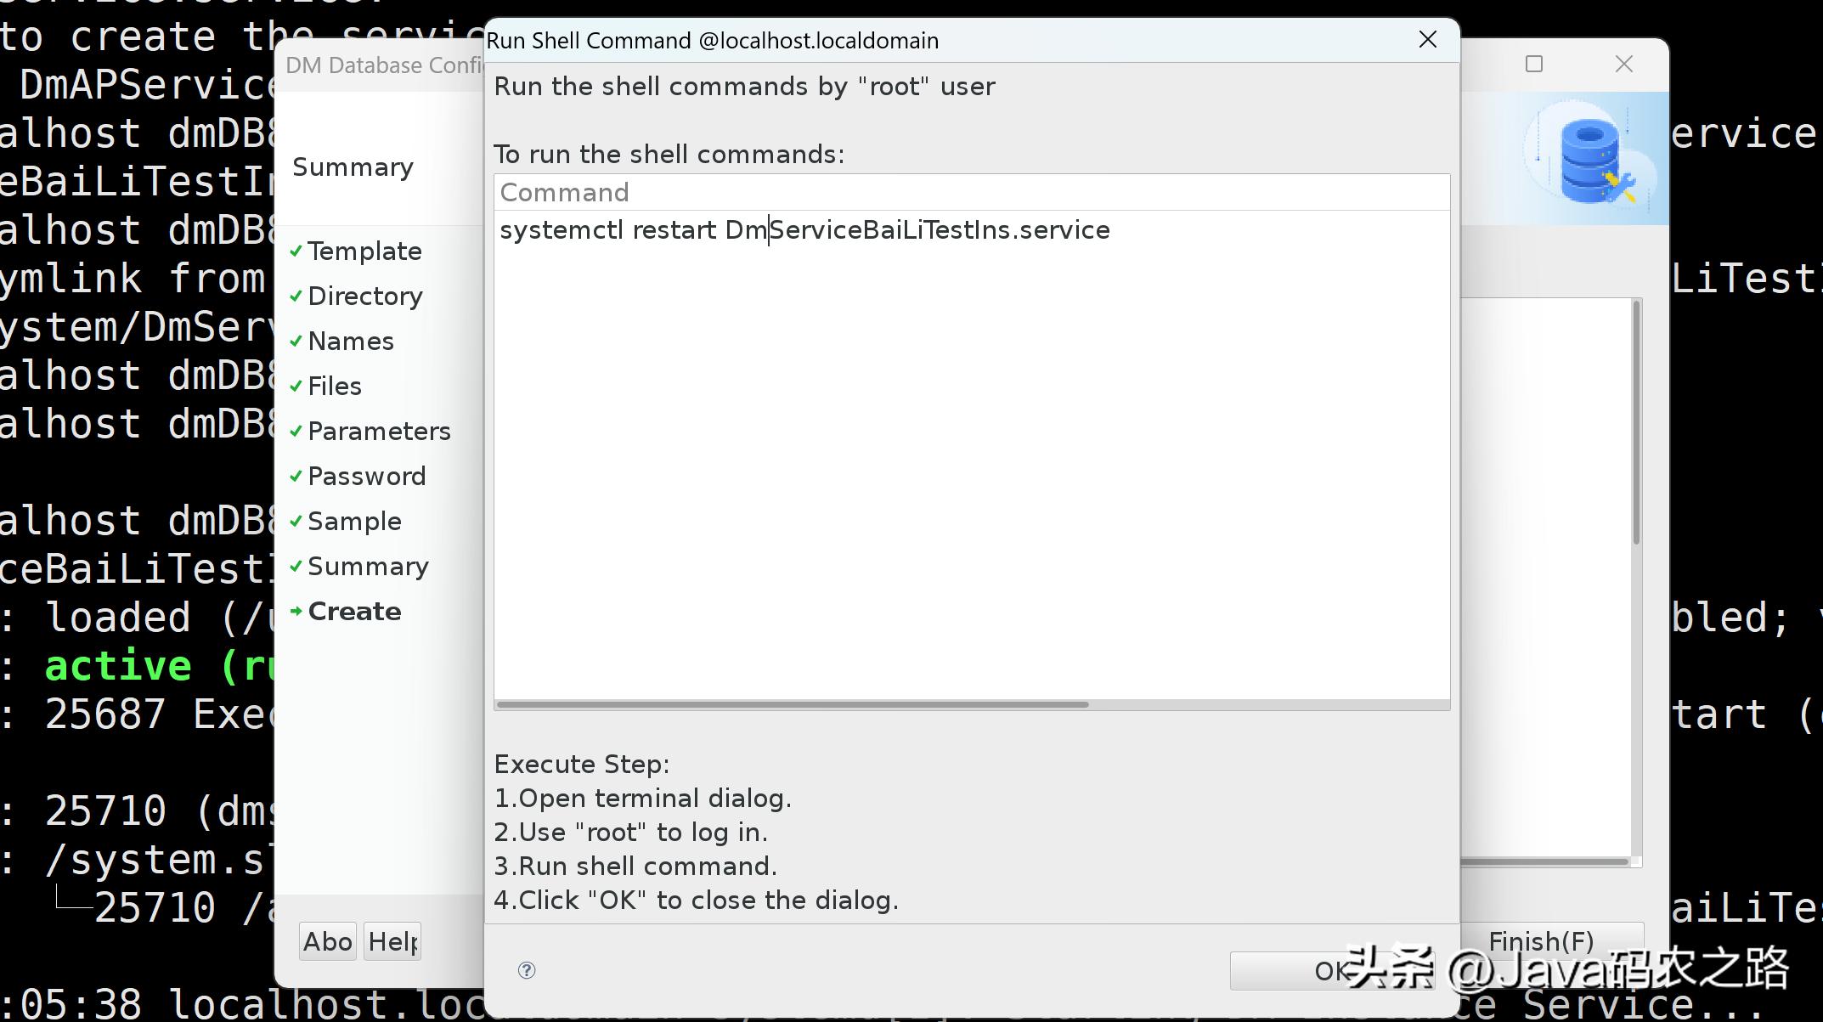This screenshot has height=1022, width=1823.
Task: Open the Summary step in list
Action: coord(367,567)
